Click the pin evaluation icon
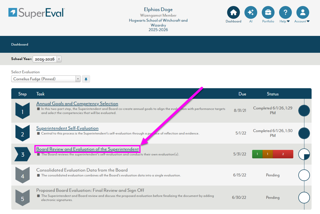This screenshot has height=214, width=320. click(86, 79)
